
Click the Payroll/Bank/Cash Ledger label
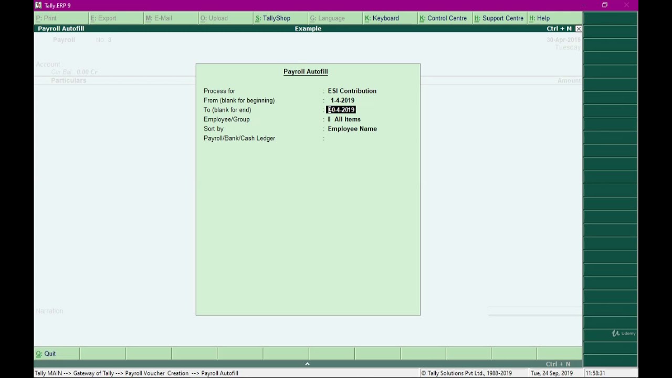[239, 138]
